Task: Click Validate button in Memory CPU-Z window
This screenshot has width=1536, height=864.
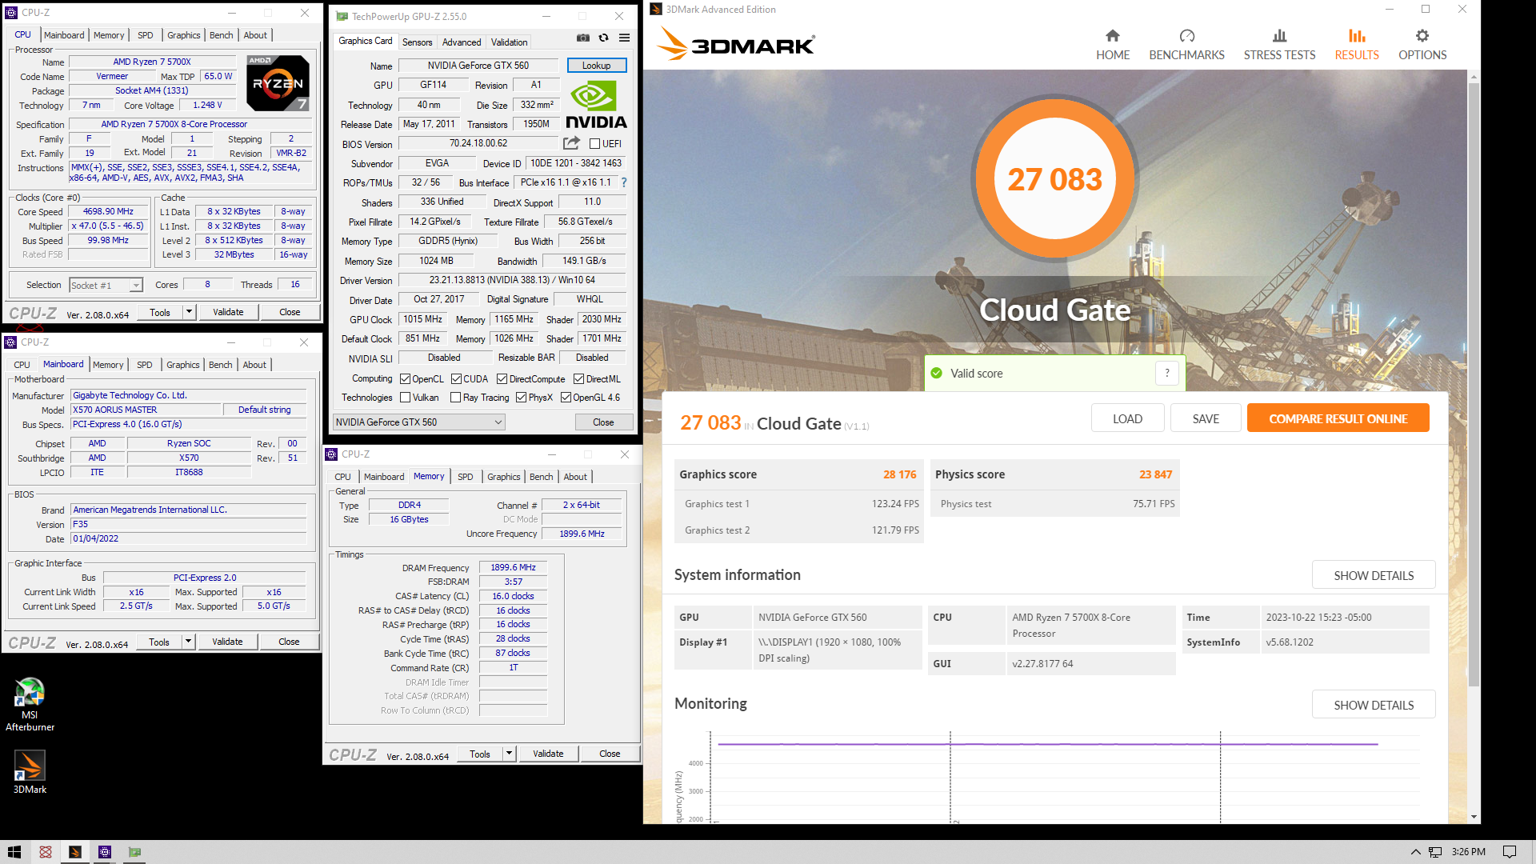Action: coord(548,754)
